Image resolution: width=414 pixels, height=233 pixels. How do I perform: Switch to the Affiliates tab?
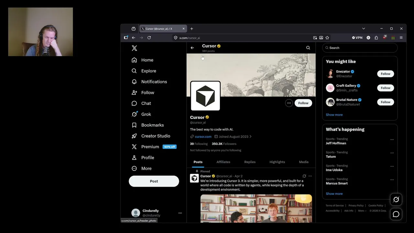coord(223,162)
